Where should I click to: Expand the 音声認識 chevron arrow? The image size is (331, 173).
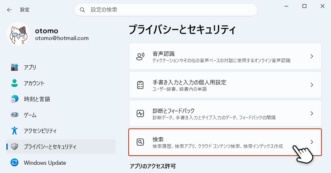pyautogui.click(x=312, y=57)
